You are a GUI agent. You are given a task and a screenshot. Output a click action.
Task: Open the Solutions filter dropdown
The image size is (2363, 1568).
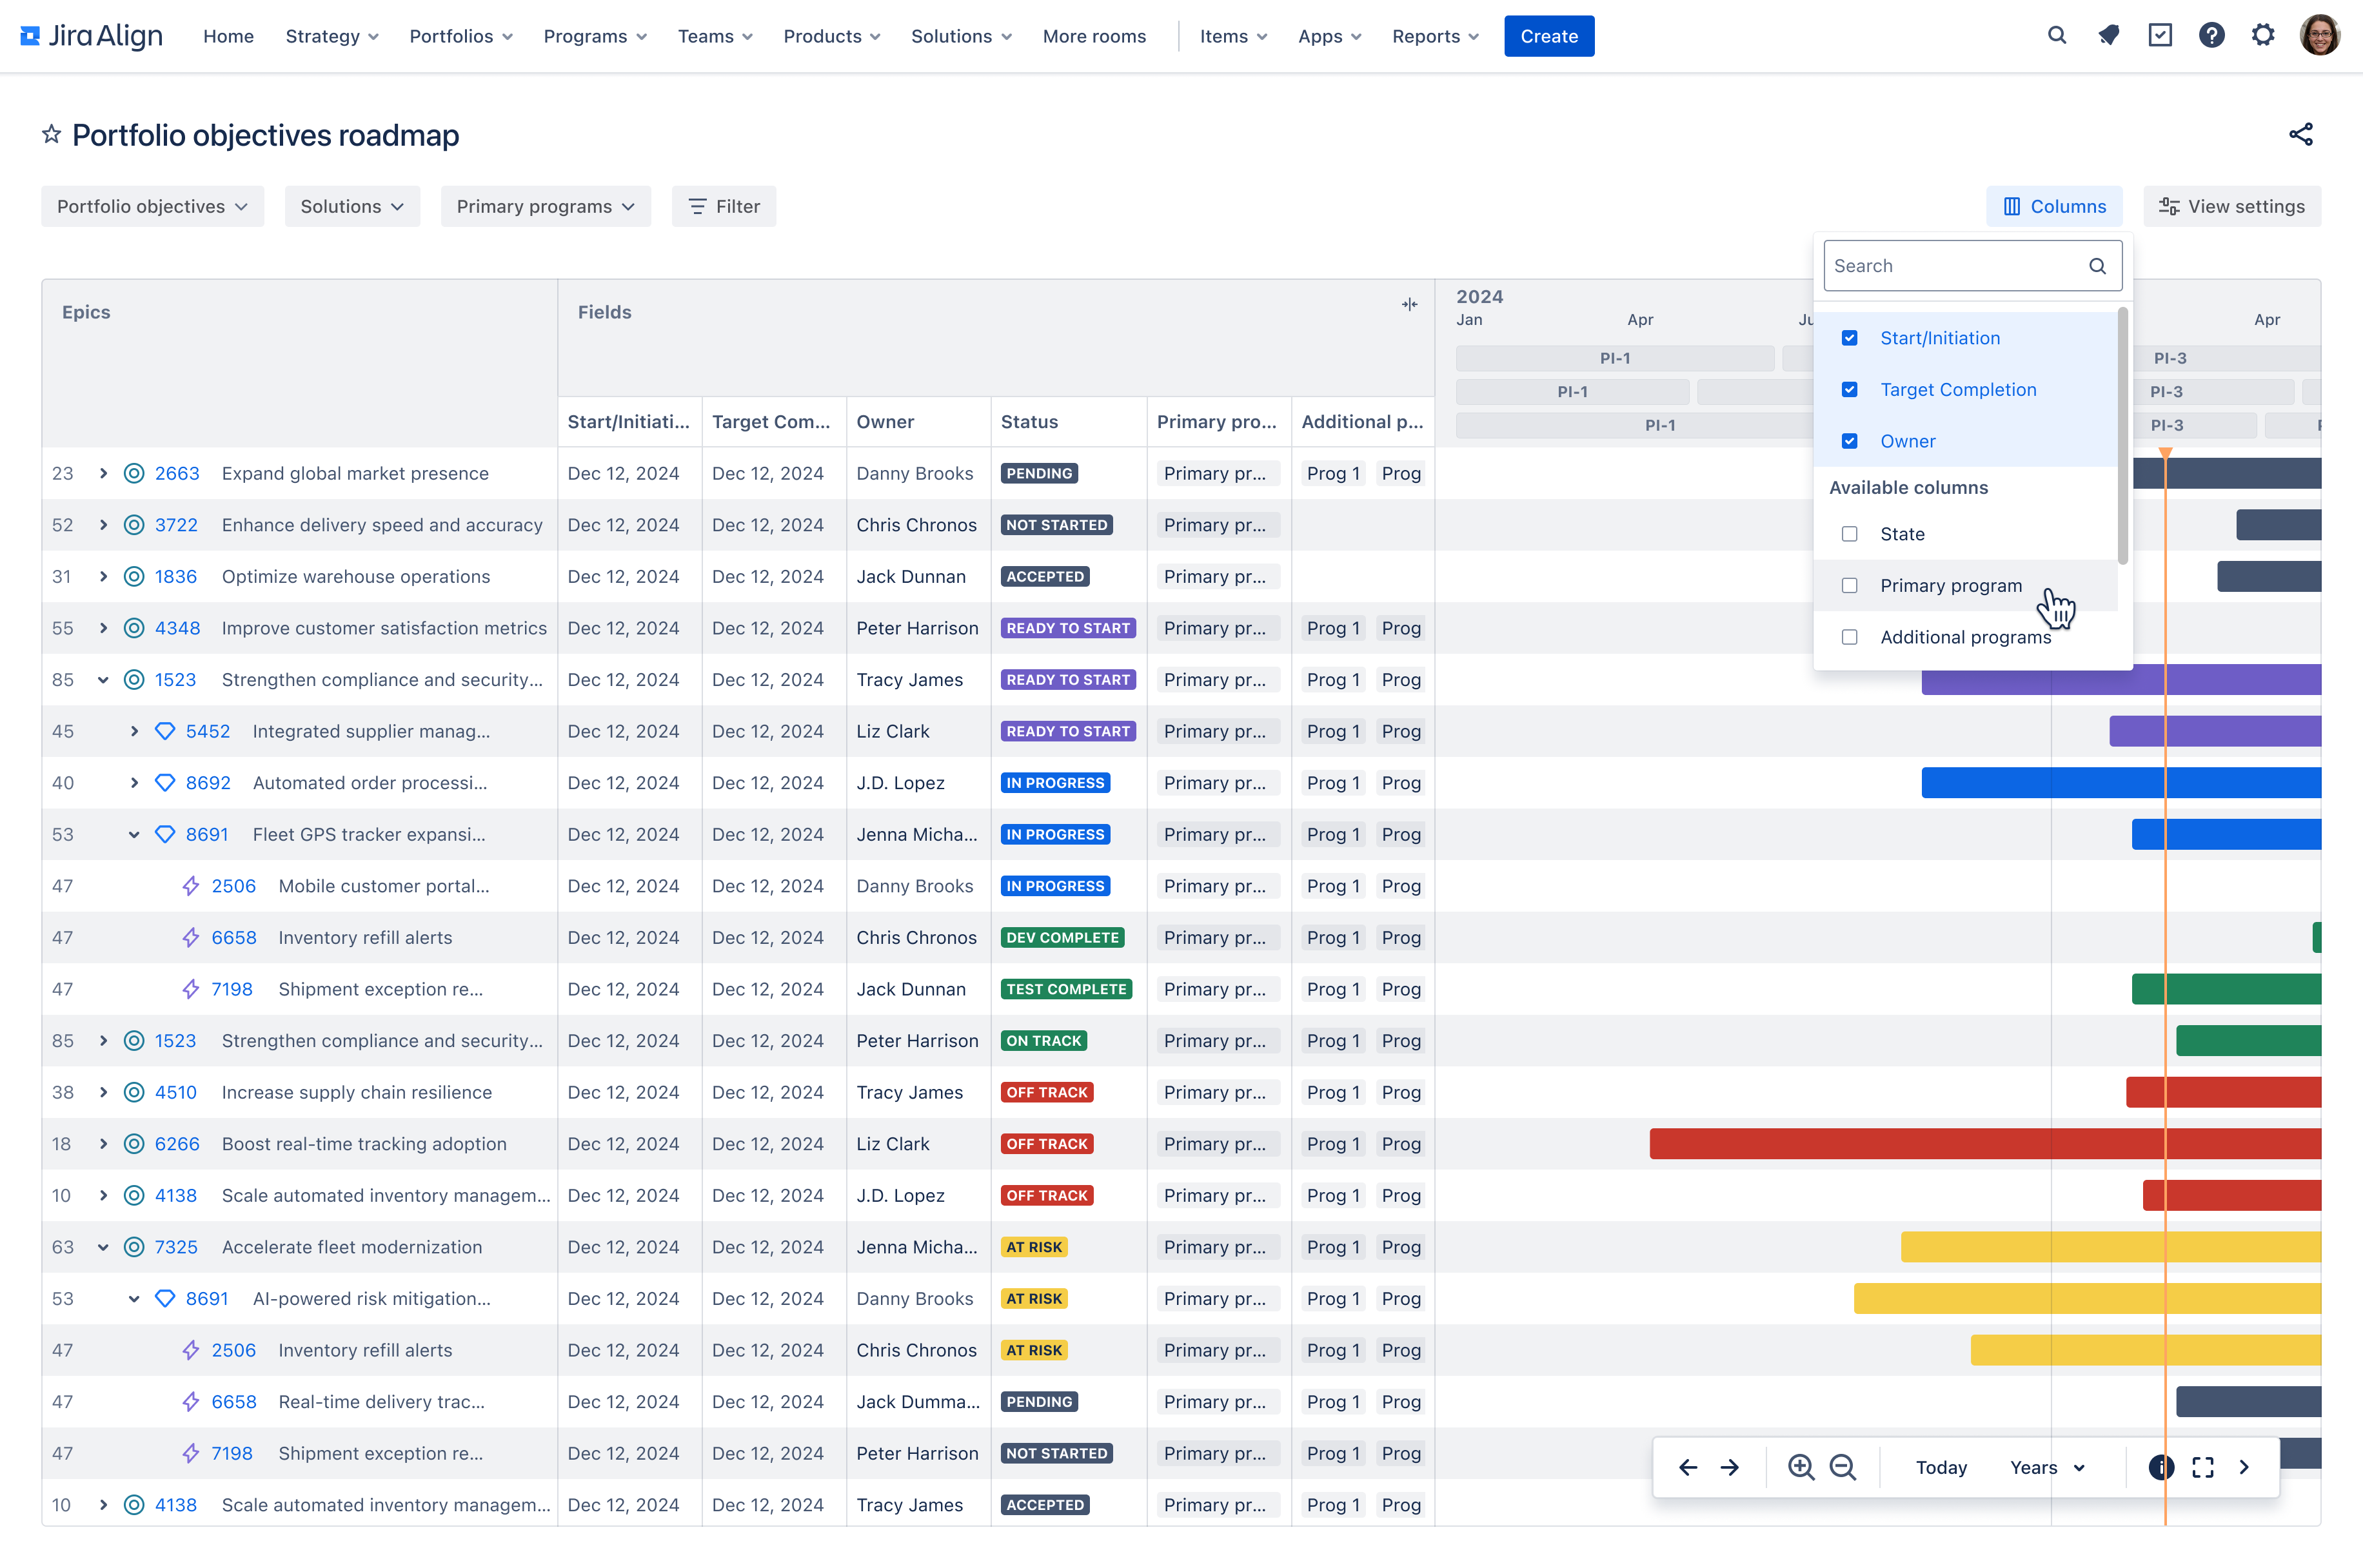coord(352,206)
